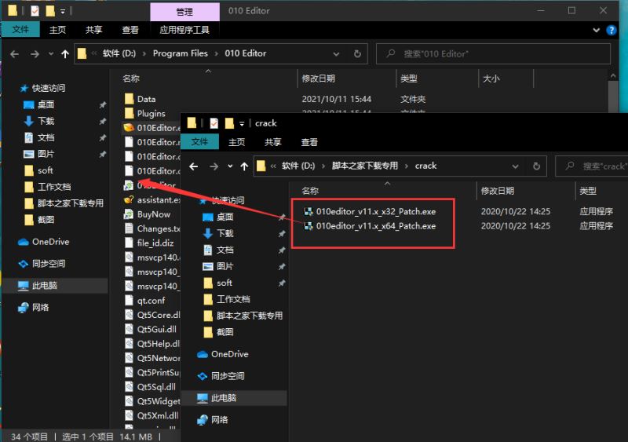Screen dimensions: 628x442
Task: Refresh the 010 Editor folder view
Action: [x=357, y=53]
